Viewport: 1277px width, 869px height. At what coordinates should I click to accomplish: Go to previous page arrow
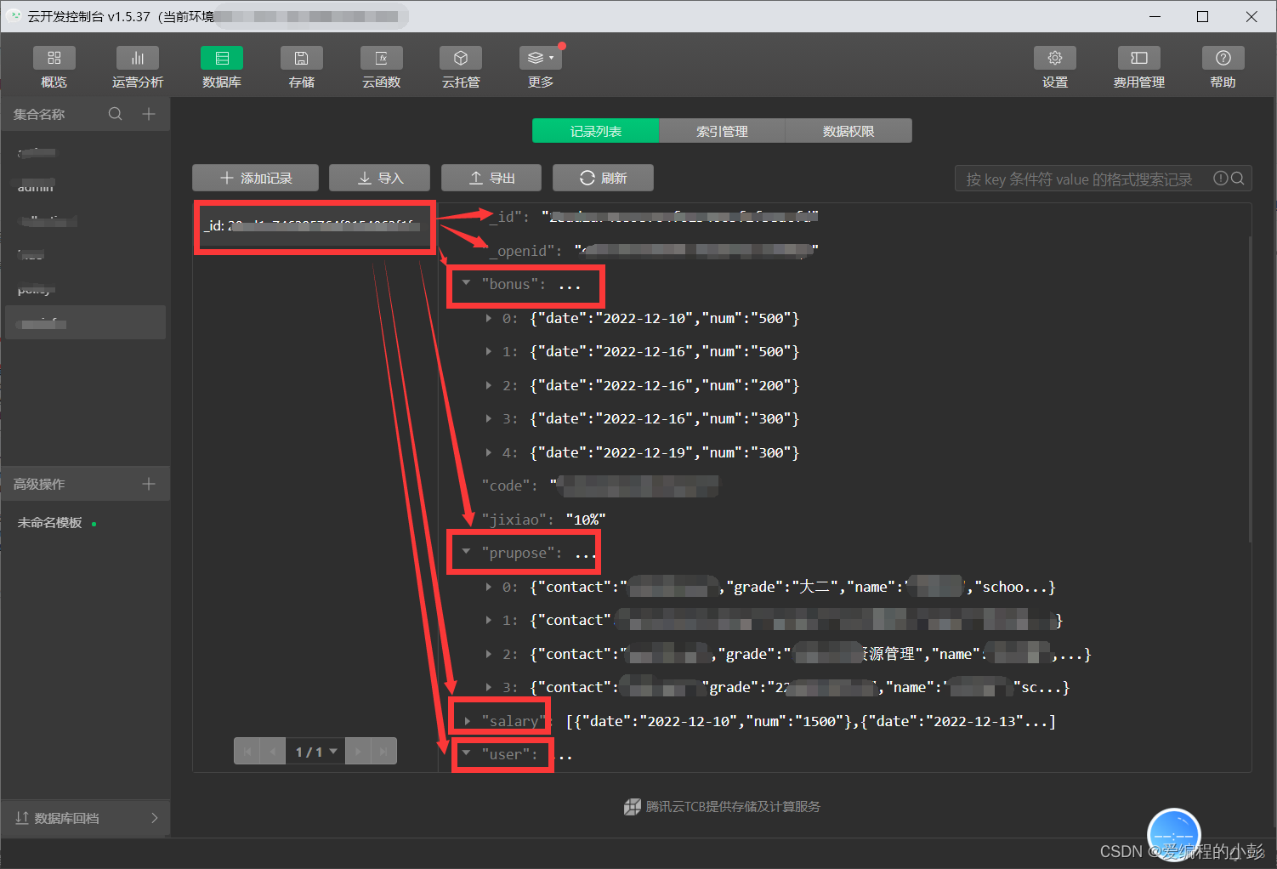(272, 752)
